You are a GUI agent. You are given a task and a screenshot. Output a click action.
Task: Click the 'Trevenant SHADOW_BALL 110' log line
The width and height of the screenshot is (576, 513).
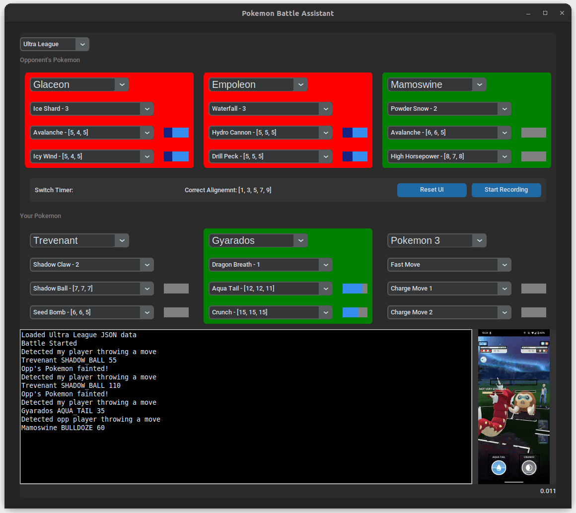pos(71,385)
